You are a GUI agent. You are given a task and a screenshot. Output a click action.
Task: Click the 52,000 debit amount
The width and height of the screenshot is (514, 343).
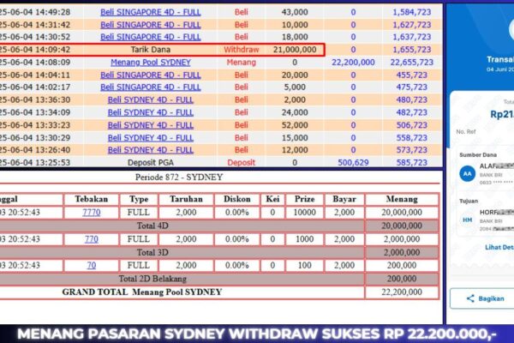[x=295, y=125]
